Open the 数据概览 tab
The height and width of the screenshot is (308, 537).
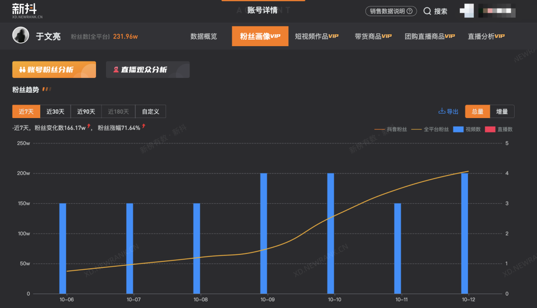tap(203, 36)
